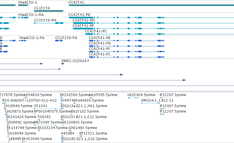Click EST label IP12207.5prime
The image size is (234, 143).
pyautogui.click(x=173, y=111)
